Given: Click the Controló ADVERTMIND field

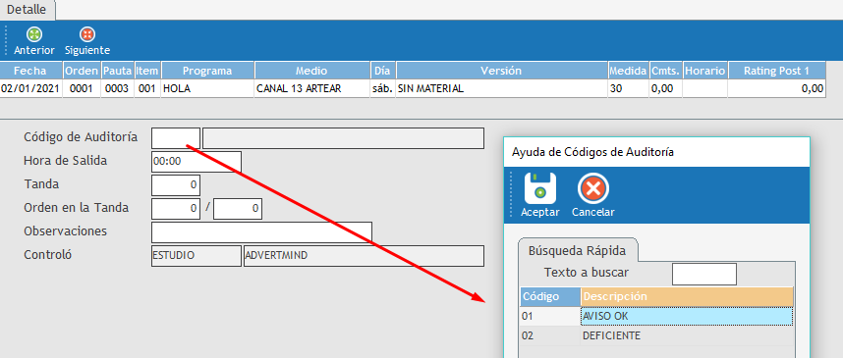Looking at the screenshot, I should [x=364, y=256].
